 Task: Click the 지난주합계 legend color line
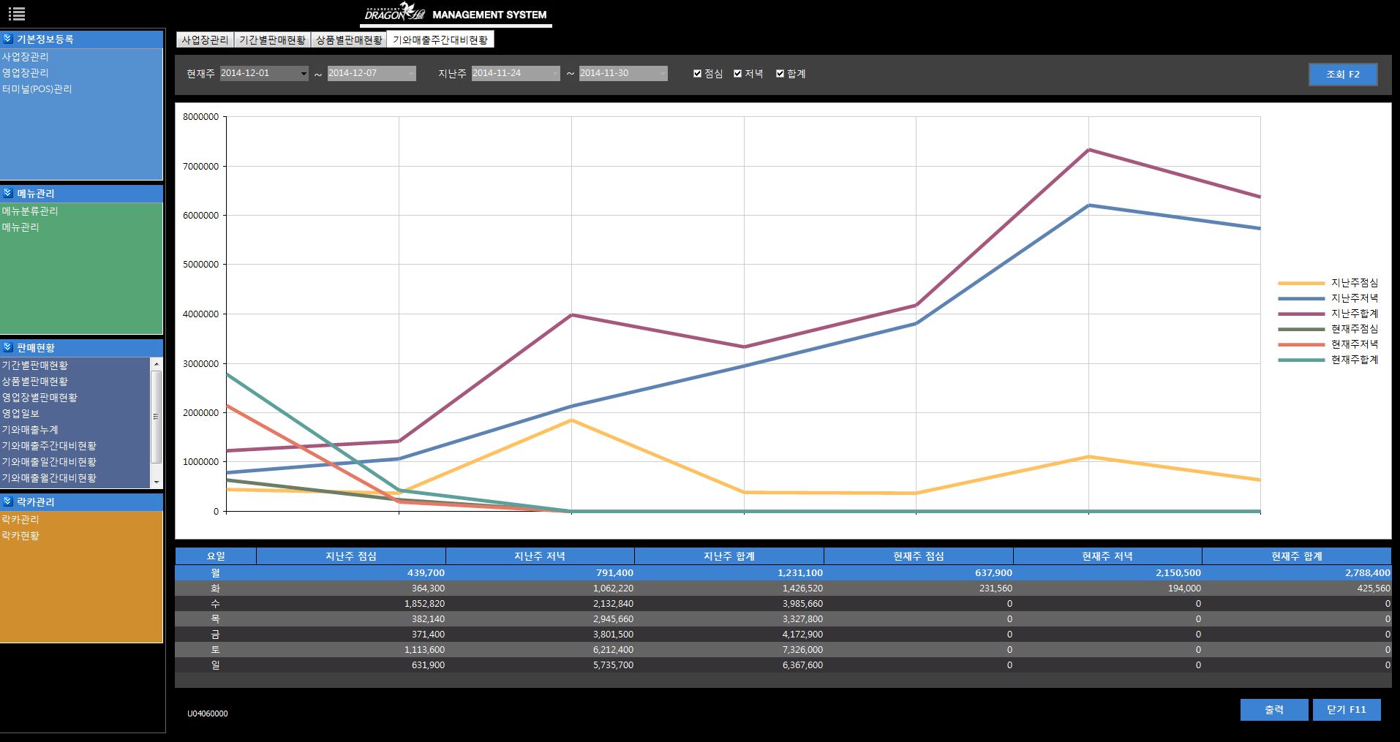(1301, 314)
